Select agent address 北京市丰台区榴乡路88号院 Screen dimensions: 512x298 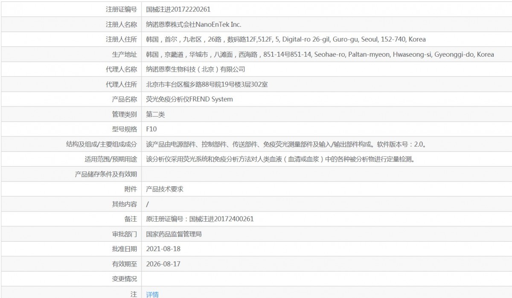207,84
